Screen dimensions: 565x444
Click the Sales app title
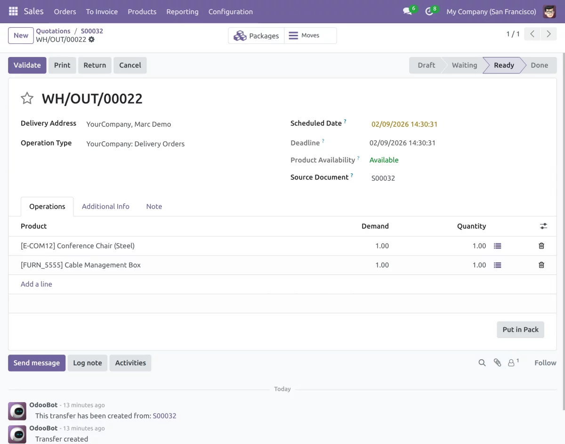tap(34, 11)
